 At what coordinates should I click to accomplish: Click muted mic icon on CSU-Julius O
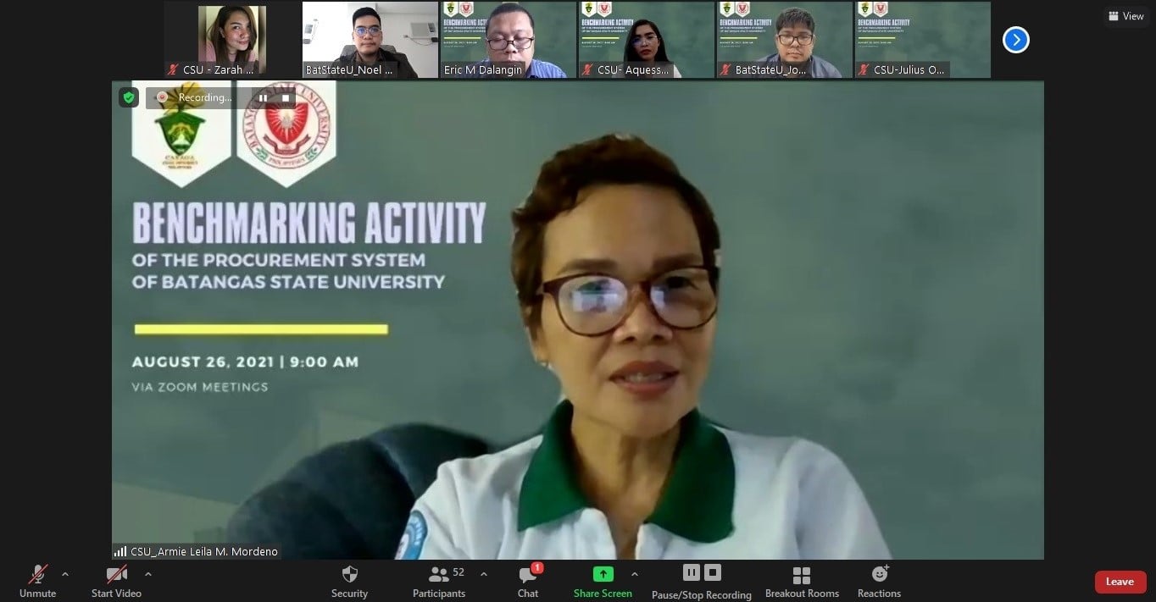click(864, 70)
